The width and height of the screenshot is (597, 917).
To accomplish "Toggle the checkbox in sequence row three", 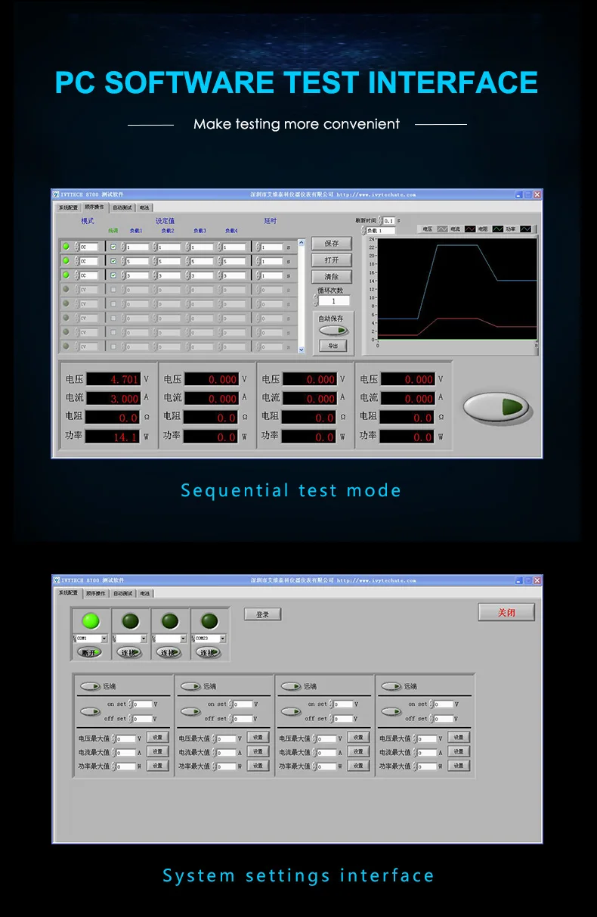I will pos(113,275).
